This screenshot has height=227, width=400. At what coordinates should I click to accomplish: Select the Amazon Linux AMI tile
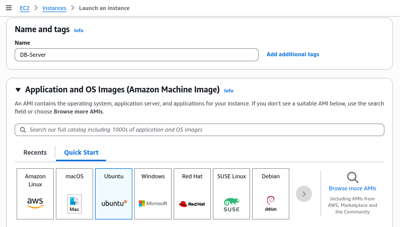pos(35,194)
